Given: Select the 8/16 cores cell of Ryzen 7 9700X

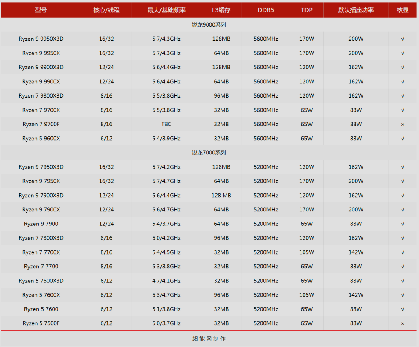Looking at the screenshot, I should [x=106, y=110].
